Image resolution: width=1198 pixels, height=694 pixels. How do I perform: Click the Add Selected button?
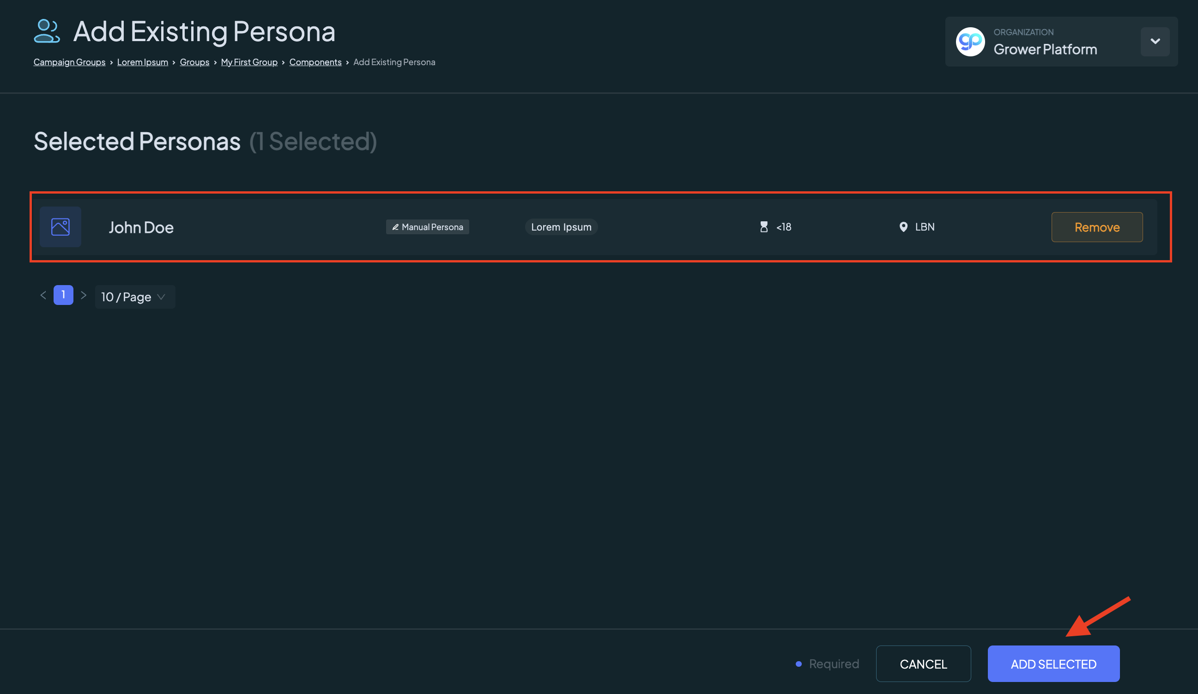(1053, 664)
